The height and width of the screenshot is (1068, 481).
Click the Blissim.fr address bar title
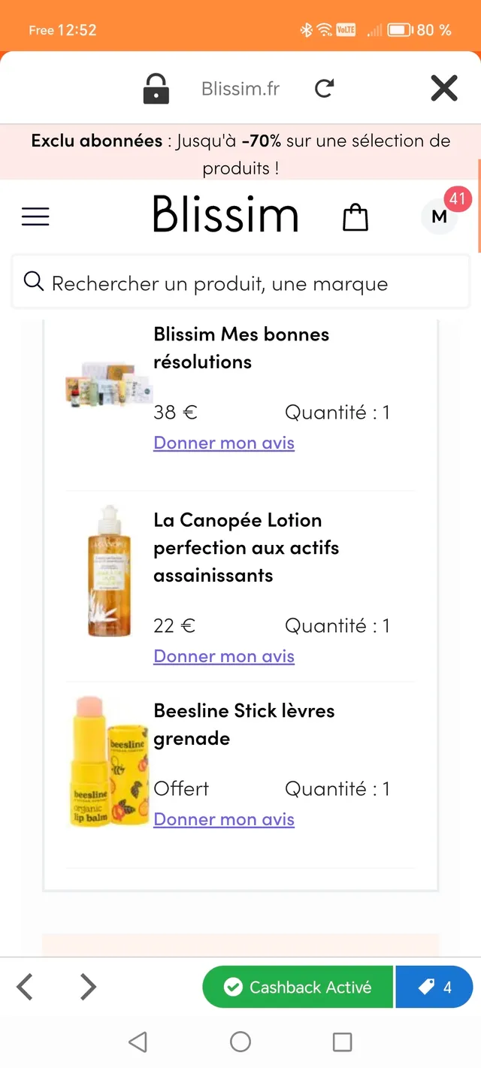(240, 88)
